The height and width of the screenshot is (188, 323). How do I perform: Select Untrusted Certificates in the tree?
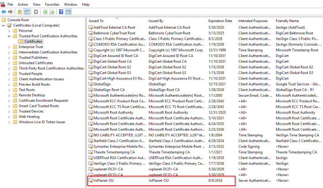[35, 63]
